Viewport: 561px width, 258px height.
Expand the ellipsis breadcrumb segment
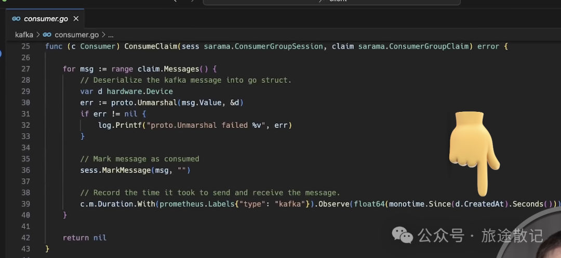tap(111, 35)
